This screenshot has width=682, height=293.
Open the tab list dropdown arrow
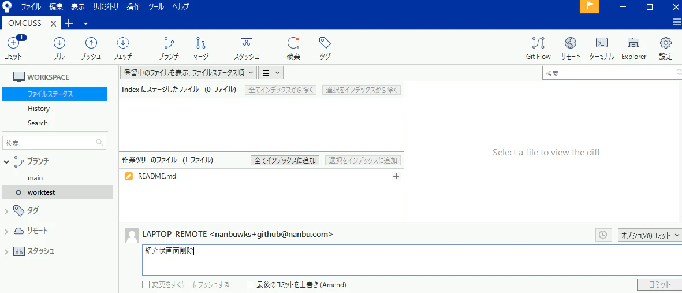85,23
